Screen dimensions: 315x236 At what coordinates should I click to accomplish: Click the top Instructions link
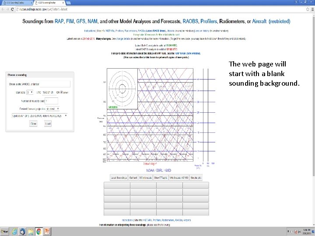pyautogui.click(x=90, y=31)
